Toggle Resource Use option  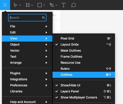click(84, 63)
